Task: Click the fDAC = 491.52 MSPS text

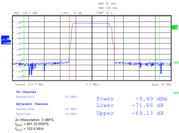Action: [32, 124]
